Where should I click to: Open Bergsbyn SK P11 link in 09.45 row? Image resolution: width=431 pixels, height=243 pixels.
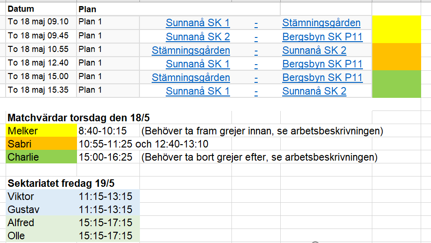coord(323,37)
